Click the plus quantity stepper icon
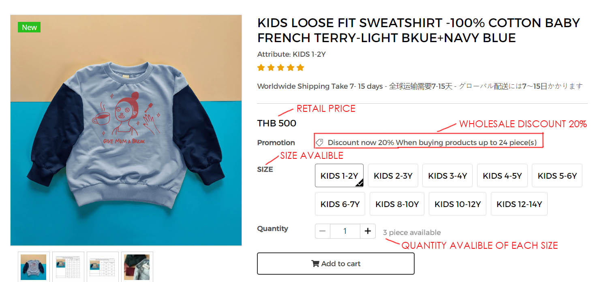This screenshot has width=595, height=282. [368, 231]
